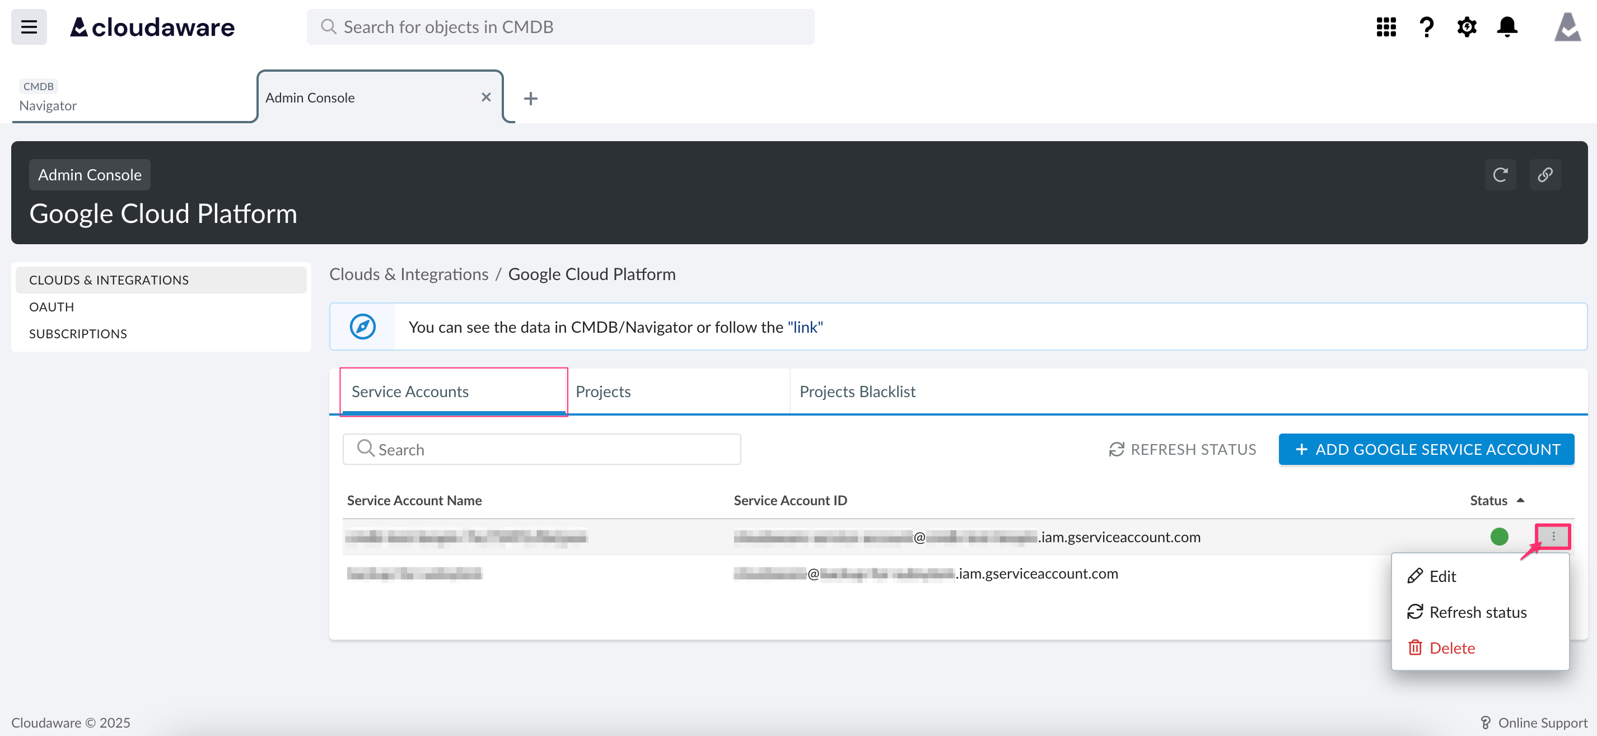This screenshot has width=1597, height=736.
Task: Click the compass icon in the CMDB info banner
Action: [x=364, y=326]
